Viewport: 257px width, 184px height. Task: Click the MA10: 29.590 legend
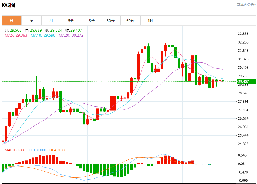pos(43,35)
